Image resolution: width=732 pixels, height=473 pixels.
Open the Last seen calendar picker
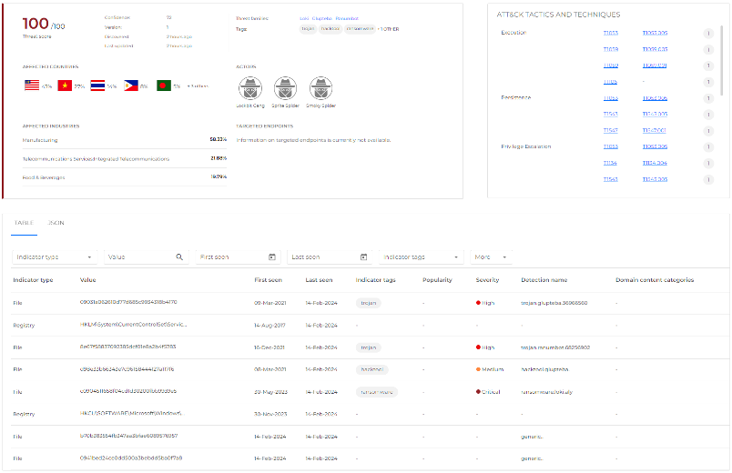[x=363, y=257]
